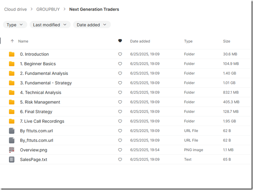Screen dimensions: 253x190
Task: Select the By fttuts.com.url file name
Action: [36, 131]
